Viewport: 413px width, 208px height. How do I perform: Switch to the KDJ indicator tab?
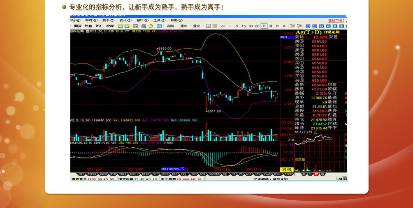pos(175,174)
